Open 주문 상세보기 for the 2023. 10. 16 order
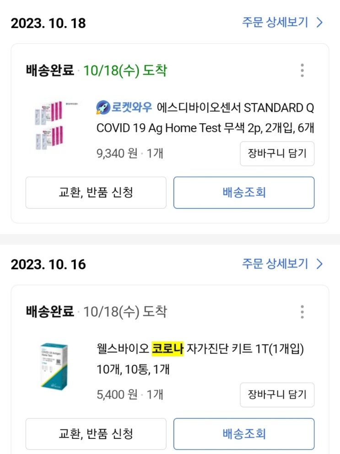 tap(275, 264)
